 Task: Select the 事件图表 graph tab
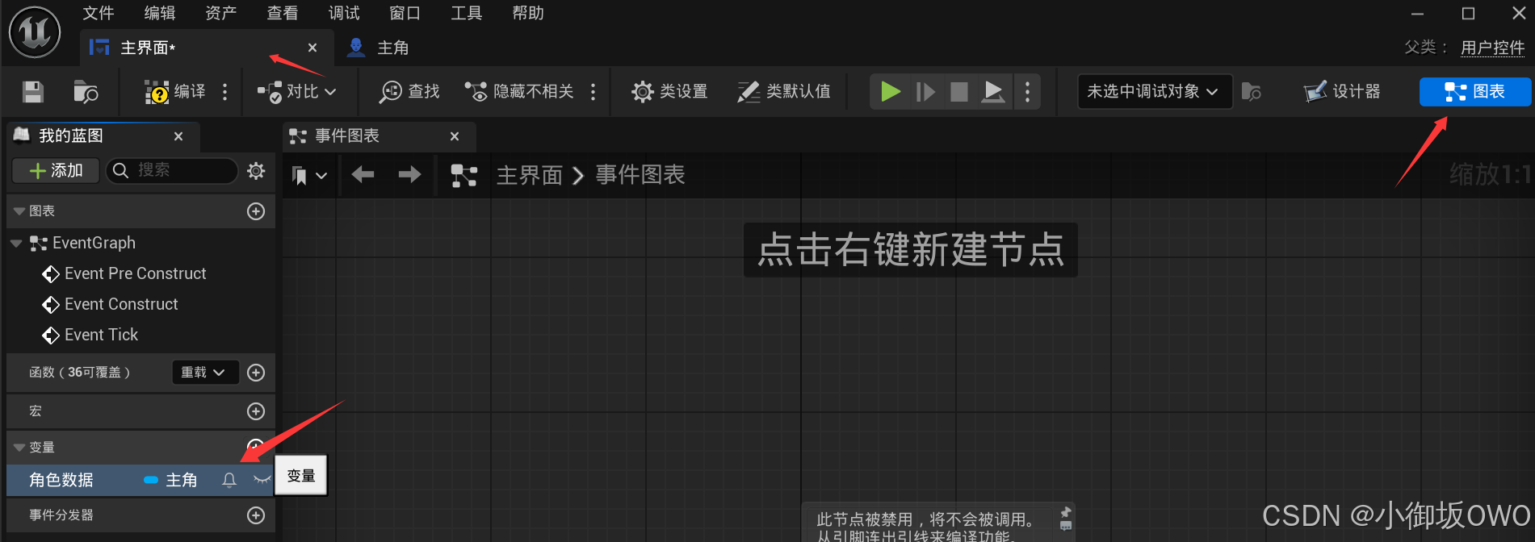point(380,136)
